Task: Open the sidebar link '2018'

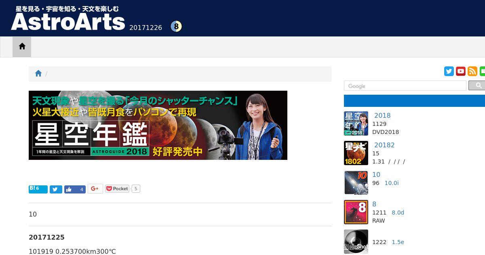Action: tap(382, 115)
